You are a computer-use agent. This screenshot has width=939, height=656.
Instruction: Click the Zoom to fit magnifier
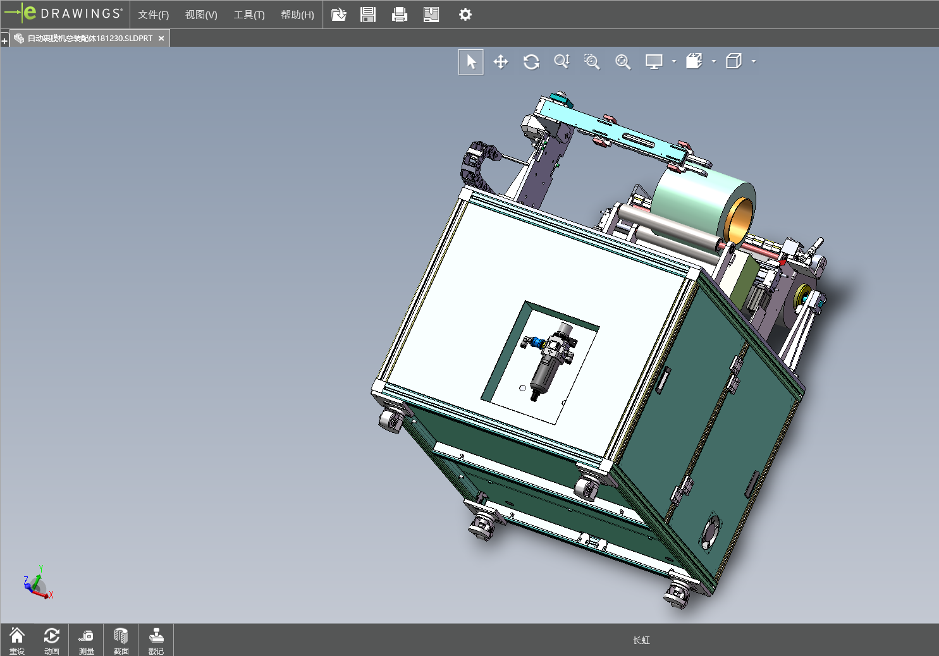click(623, 62)
